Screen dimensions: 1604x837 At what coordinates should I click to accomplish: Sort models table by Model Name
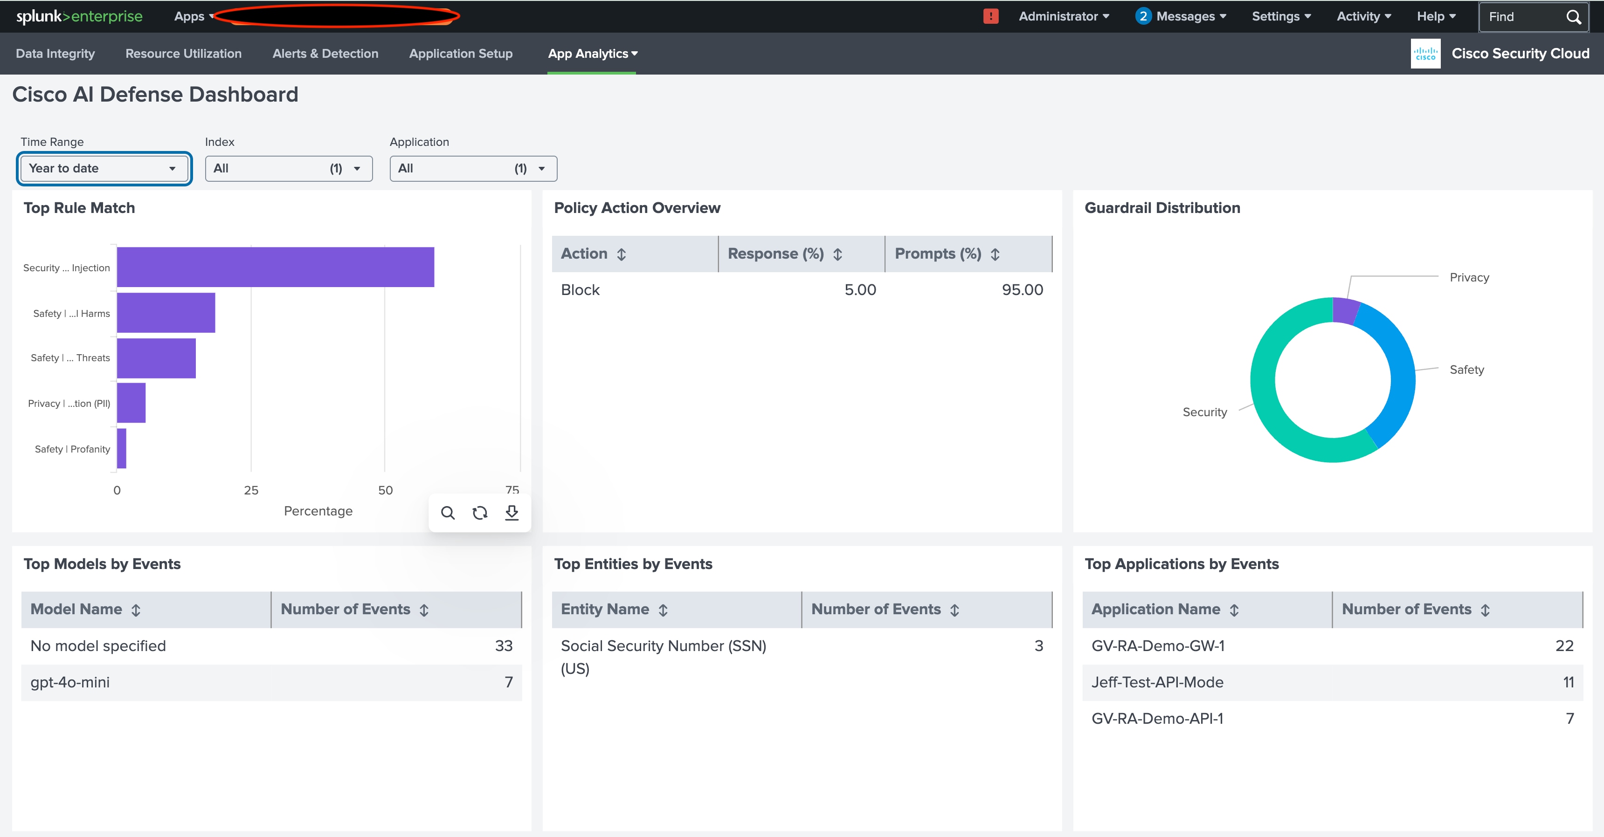pos(136,610)
